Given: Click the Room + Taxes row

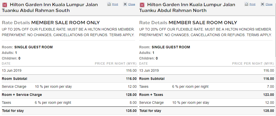Looking at the screenshot, I should coord(207,95).
